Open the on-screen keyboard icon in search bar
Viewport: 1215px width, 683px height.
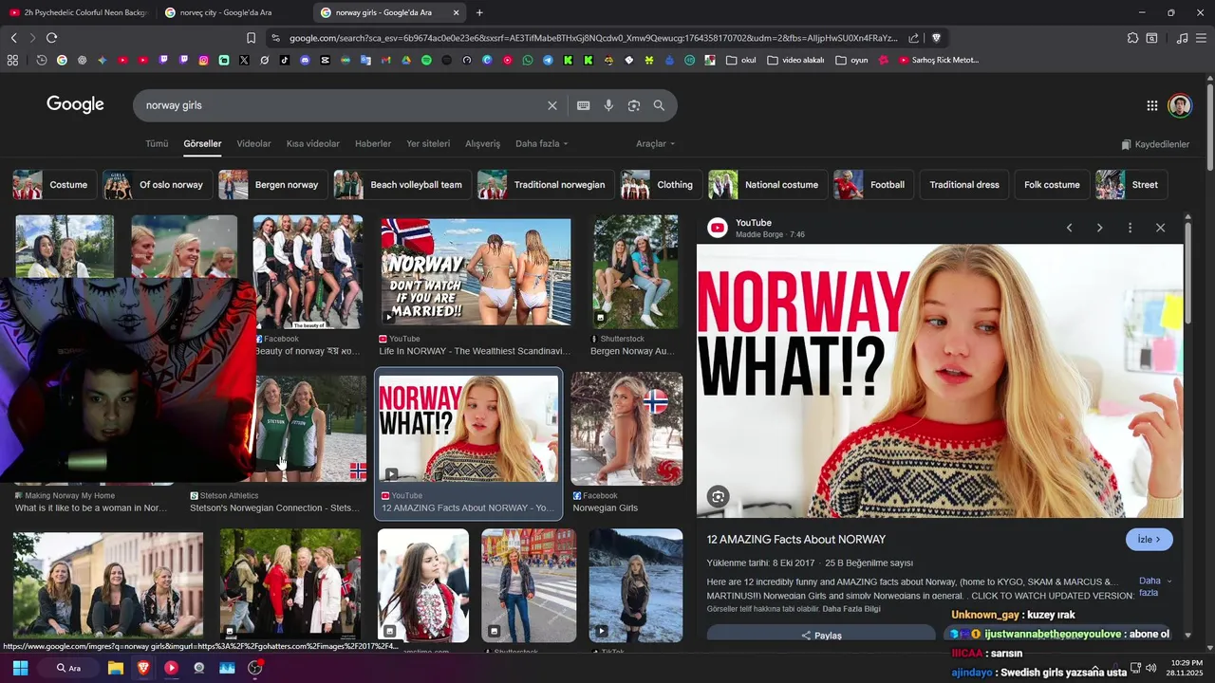coord(583,105)
